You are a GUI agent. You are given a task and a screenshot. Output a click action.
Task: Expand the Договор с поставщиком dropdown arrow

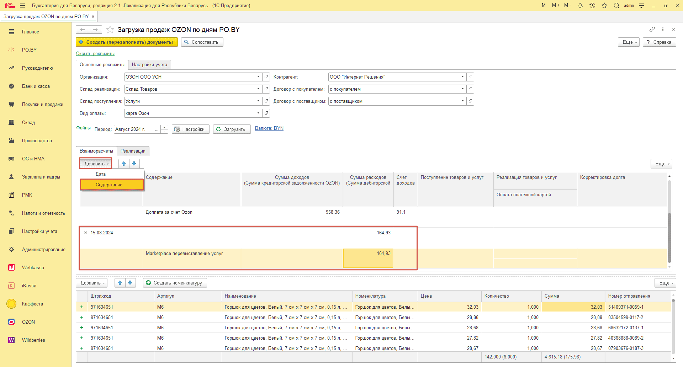463,101
